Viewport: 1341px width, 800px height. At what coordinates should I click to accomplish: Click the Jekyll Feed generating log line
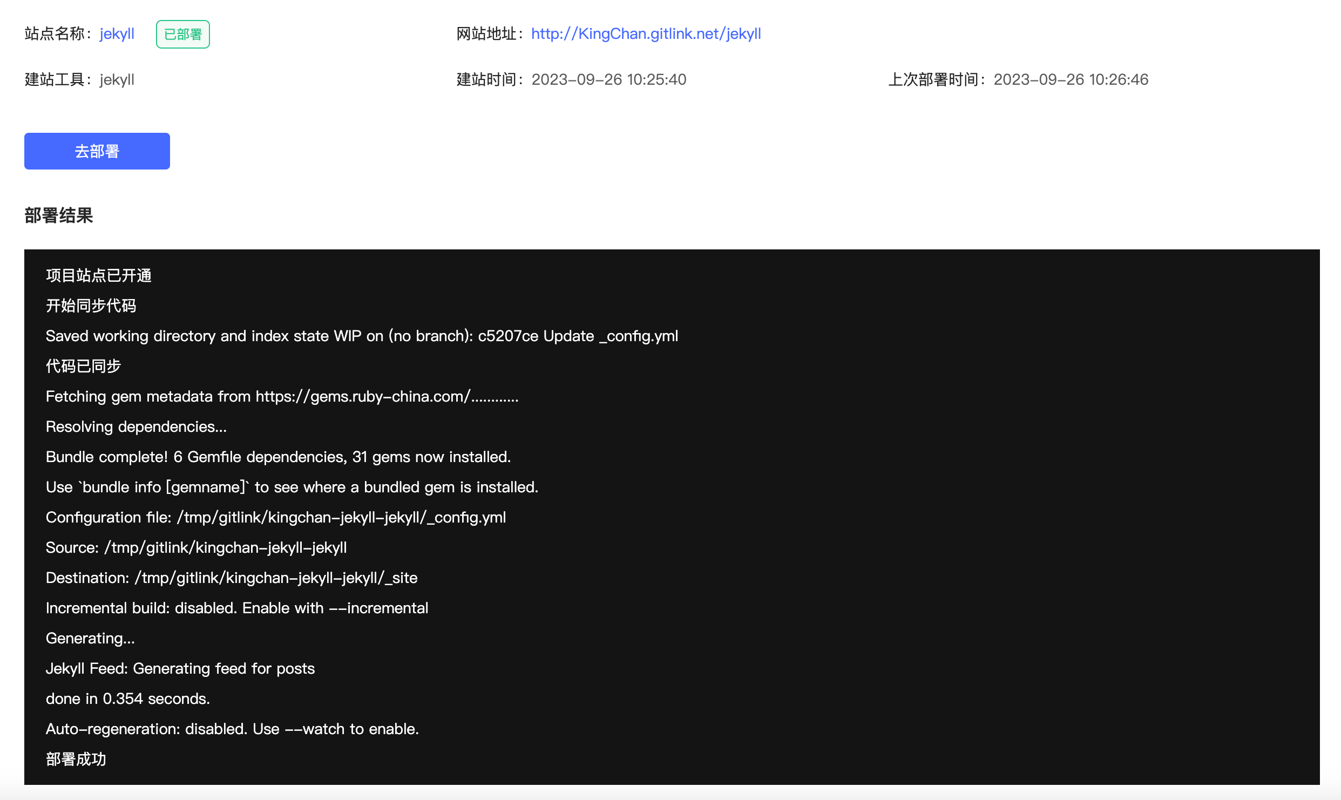(180, 669)
